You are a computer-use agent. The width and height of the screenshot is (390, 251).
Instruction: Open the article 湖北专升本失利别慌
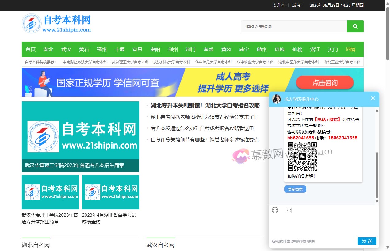pyautogui.click(x=205, y=105)
